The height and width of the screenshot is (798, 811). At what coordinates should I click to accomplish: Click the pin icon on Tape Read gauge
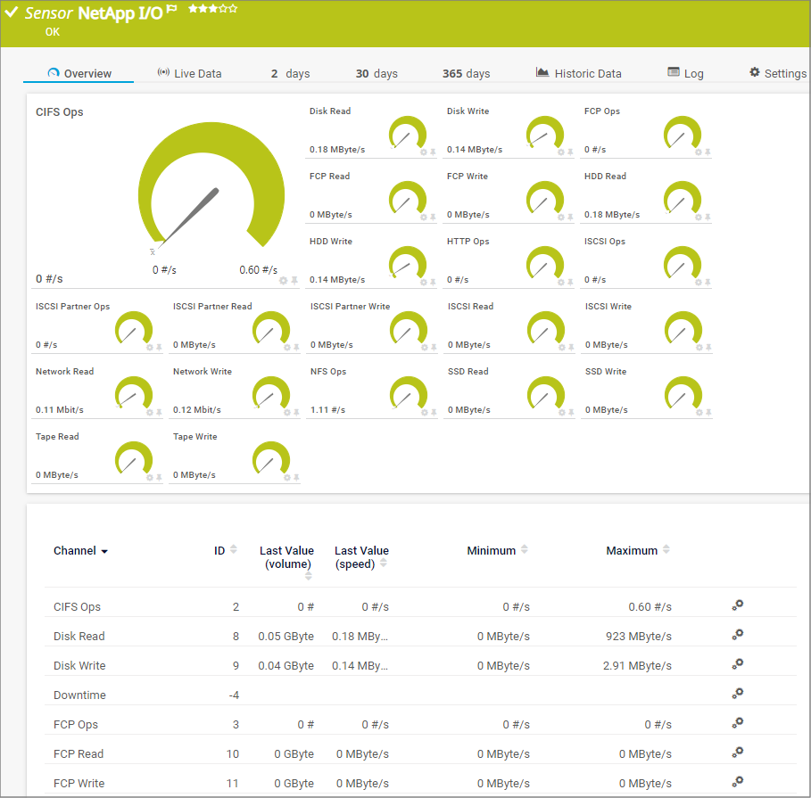pyautogui.click(x=160, y=478)
